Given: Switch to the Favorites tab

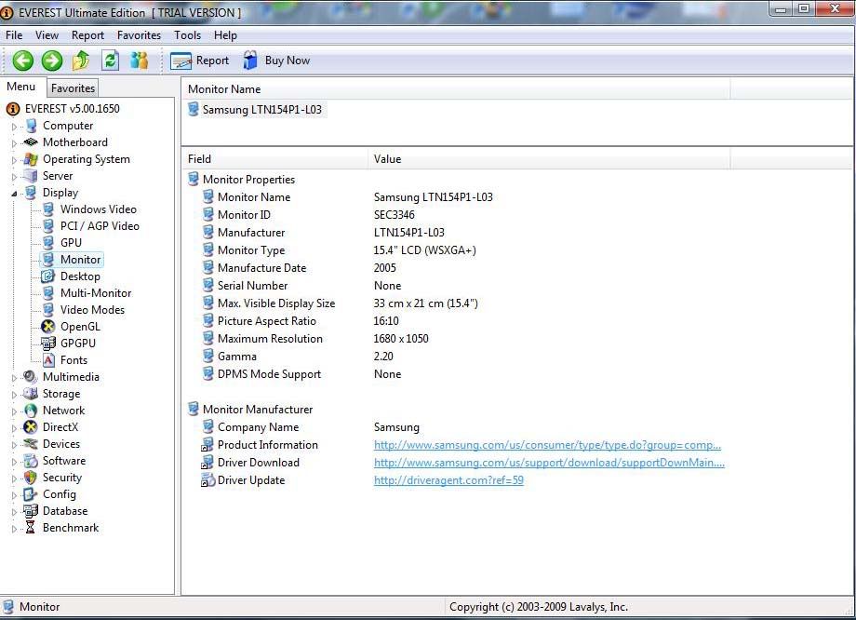Looking at the screenshot, I should pos(74,88).
